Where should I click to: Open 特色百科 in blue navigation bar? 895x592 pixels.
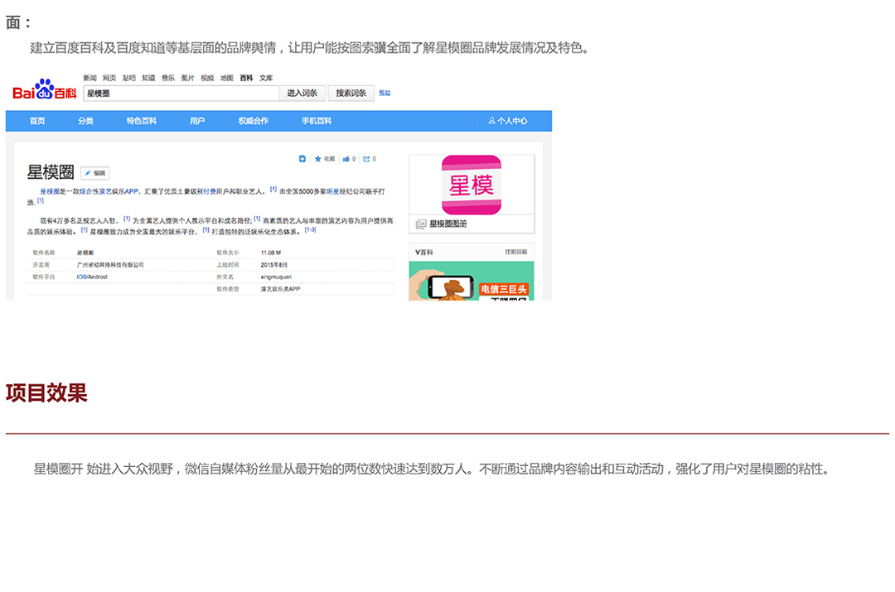click(142, 121)
